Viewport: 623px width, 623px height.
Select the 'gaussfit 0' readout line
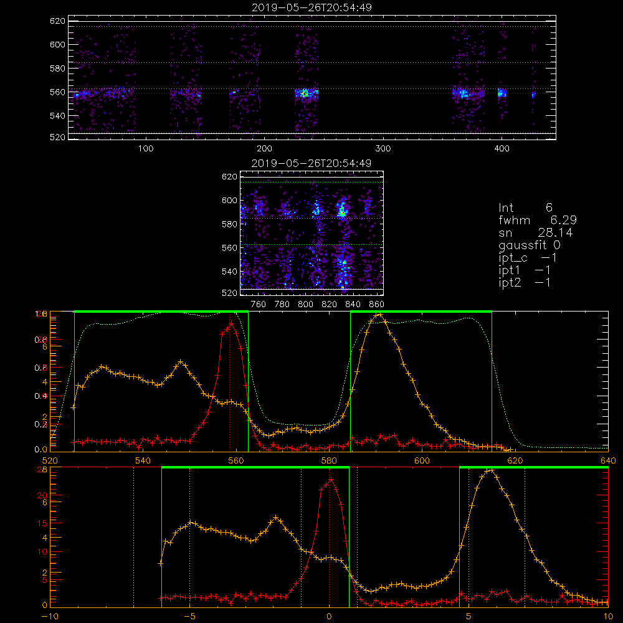pos(529,245)
